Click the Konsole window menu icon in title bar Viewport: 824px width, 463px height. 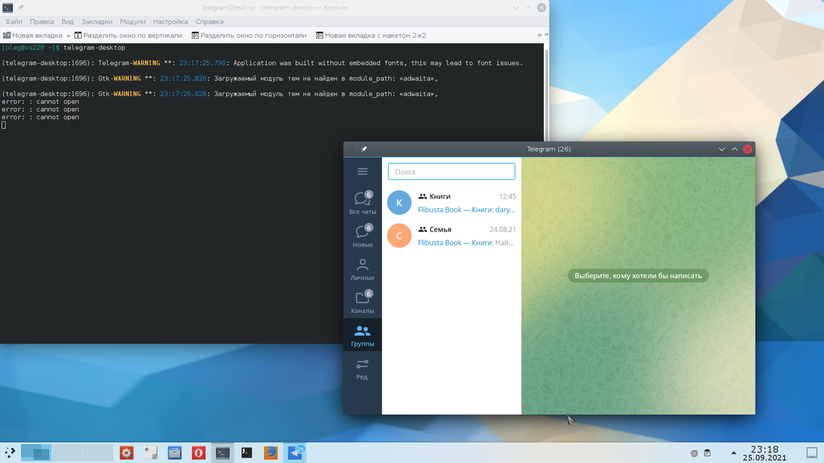coord(8,8)
